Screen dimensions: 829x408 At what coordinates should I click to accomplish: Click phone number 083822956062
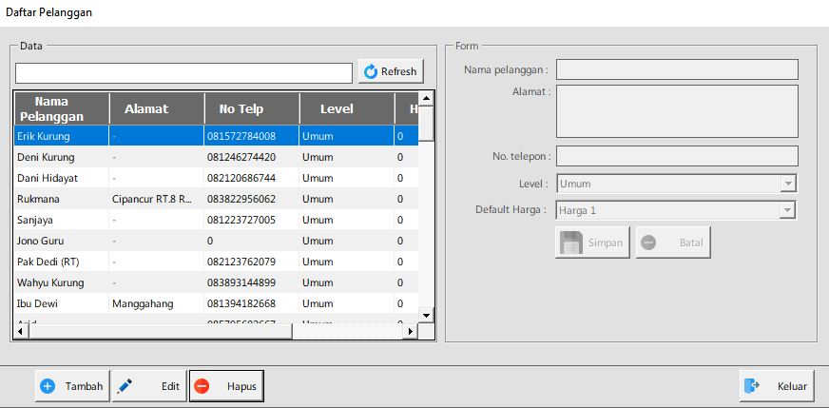tap(241, 199)
